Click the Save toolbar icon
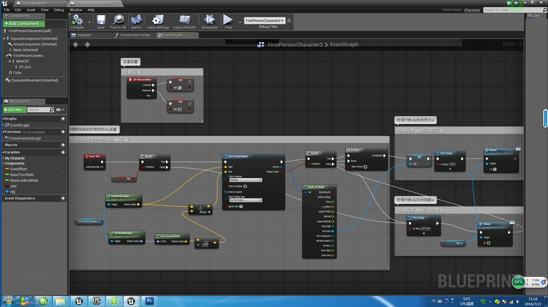 point(101,22)
